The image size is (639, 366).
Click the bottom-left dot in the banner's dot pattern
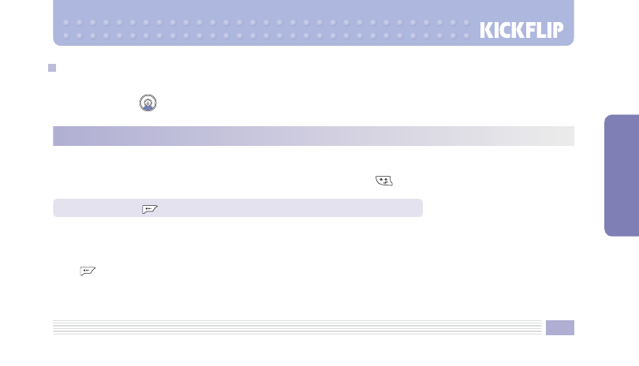pos(66,35)
